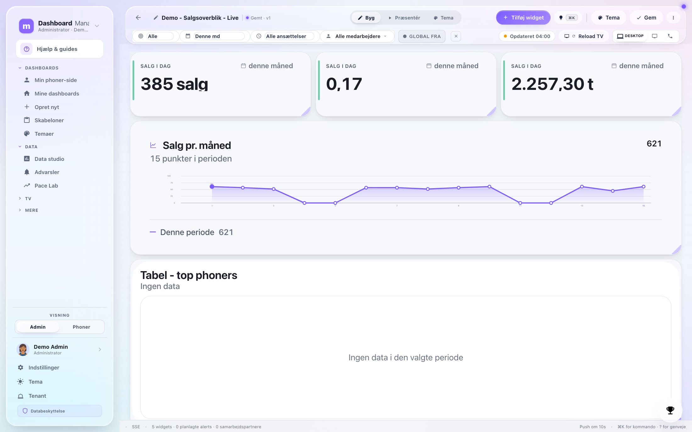Click the Dashboard Manager logo icon
692x432 pixels.
click(26, 26)
